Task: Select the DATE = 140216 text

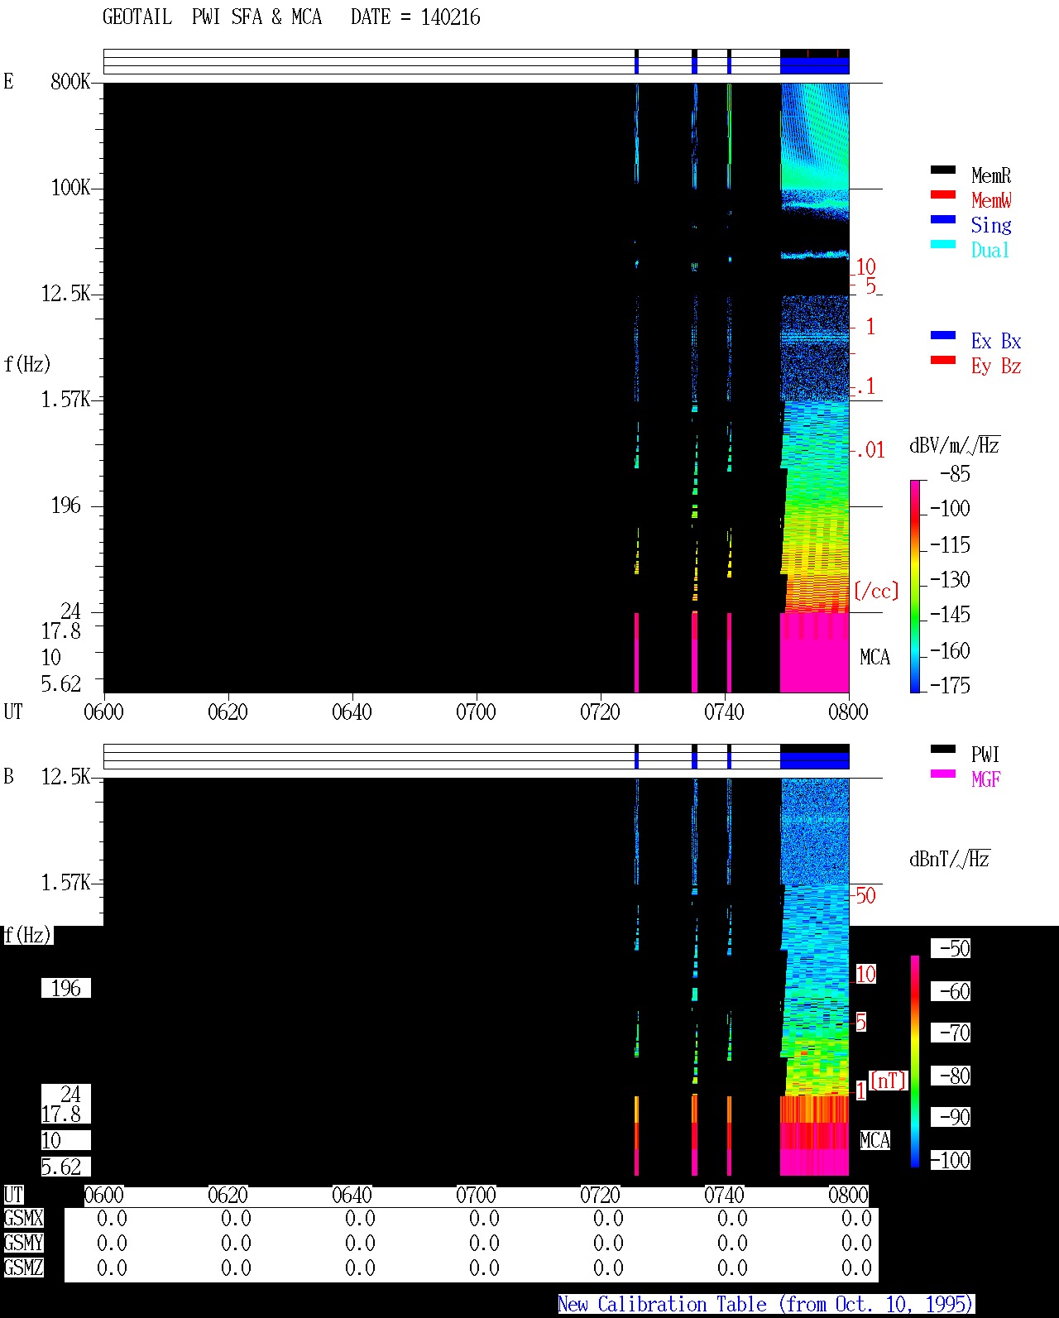Action: click(x=415, y=17)
